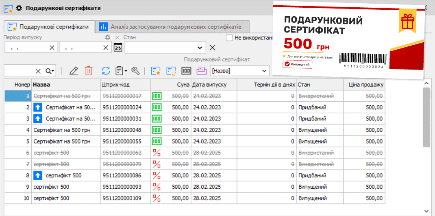Open the calendar period picker icon
The image size is (435, 216).
pos(118,48)
